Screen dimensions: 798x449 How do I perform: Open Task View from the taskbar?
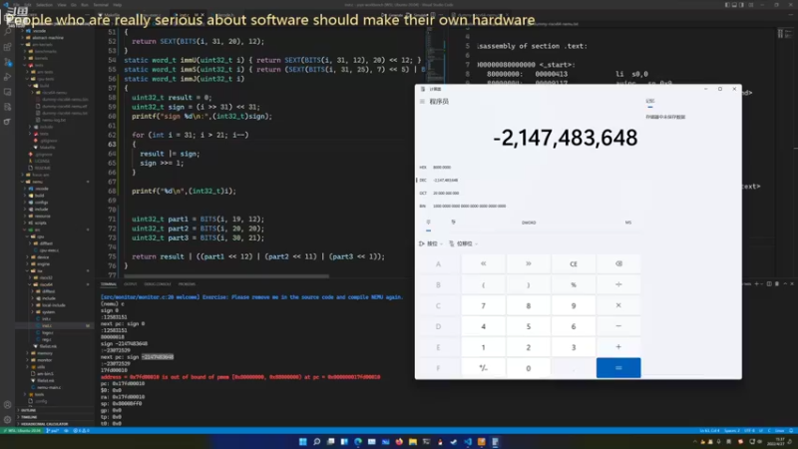[x=330, y=442]
